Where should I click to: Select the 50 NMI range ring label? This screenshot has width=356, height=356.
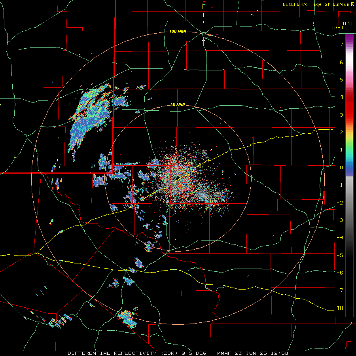(x=178, y=105)
